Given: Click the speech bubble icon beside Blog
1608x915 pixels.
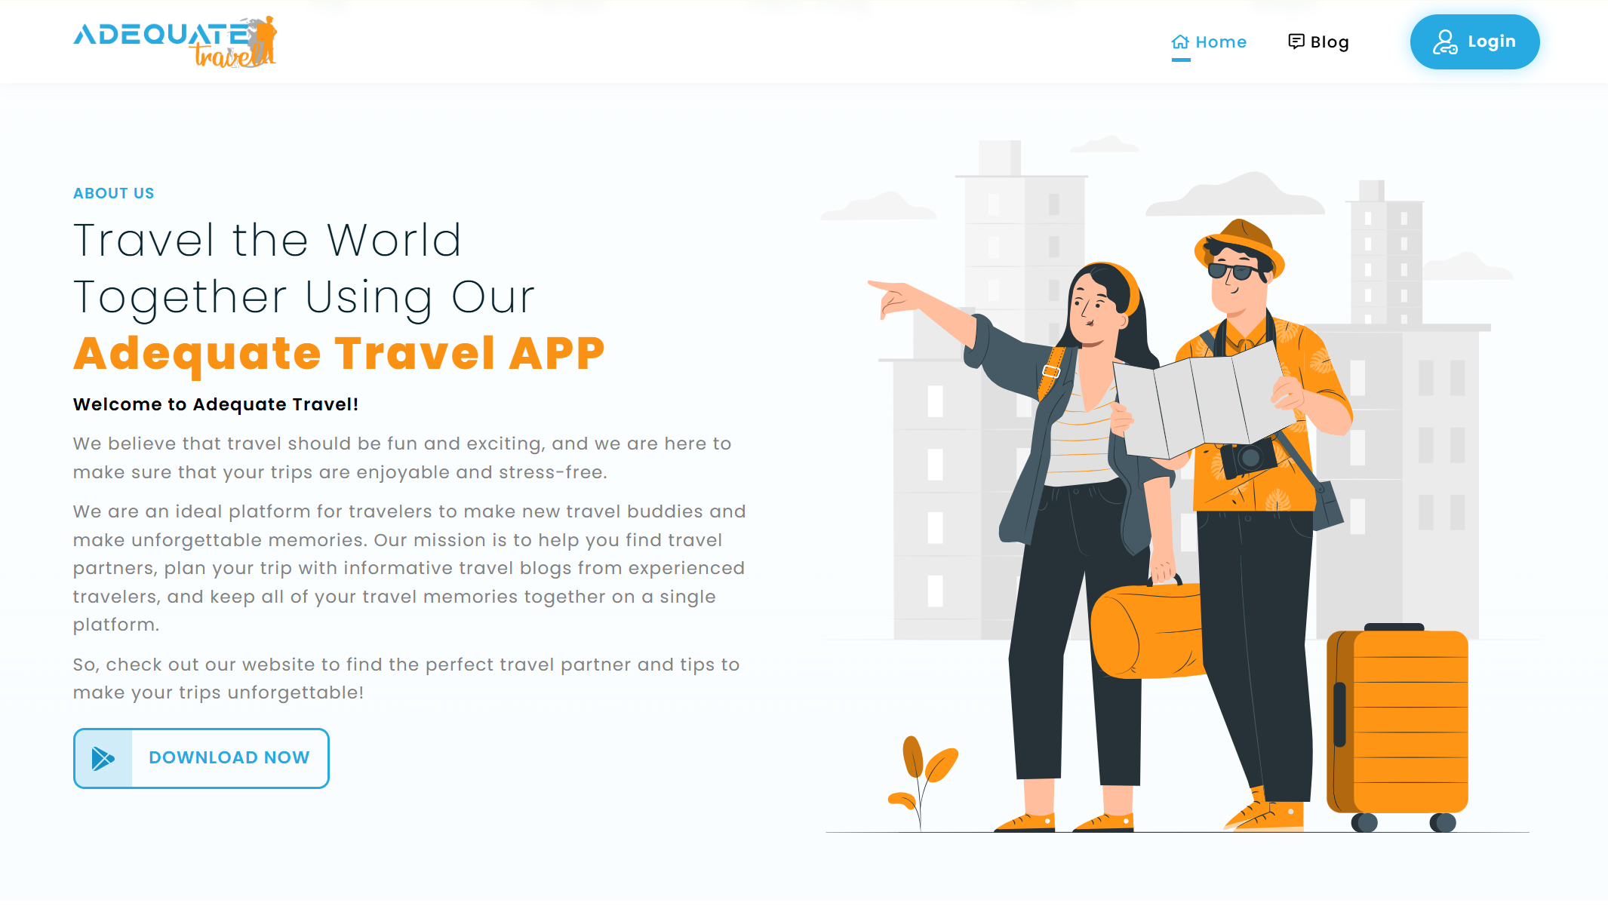Looking at the screenshot, I should point(1296,41).
